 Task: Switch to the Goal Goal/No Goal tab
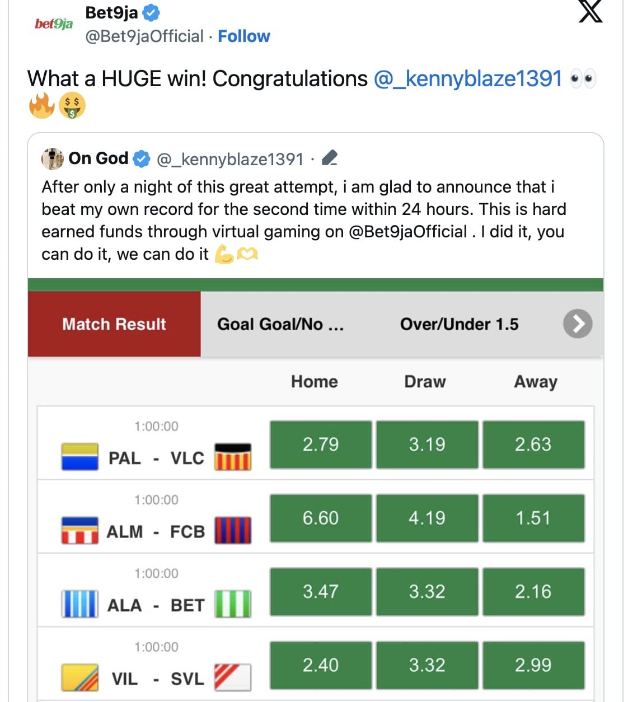280,324
